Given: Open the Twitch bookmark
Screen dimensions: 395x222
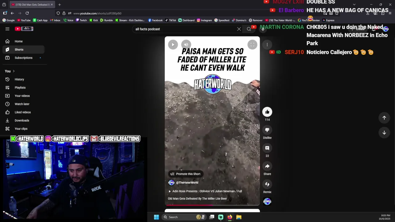Looking at the screenshot, I should pos(81,20).
